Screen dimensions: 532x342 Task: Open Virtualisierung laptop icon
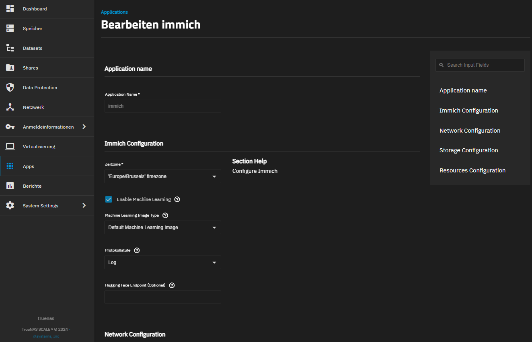(x=10, y=146)
